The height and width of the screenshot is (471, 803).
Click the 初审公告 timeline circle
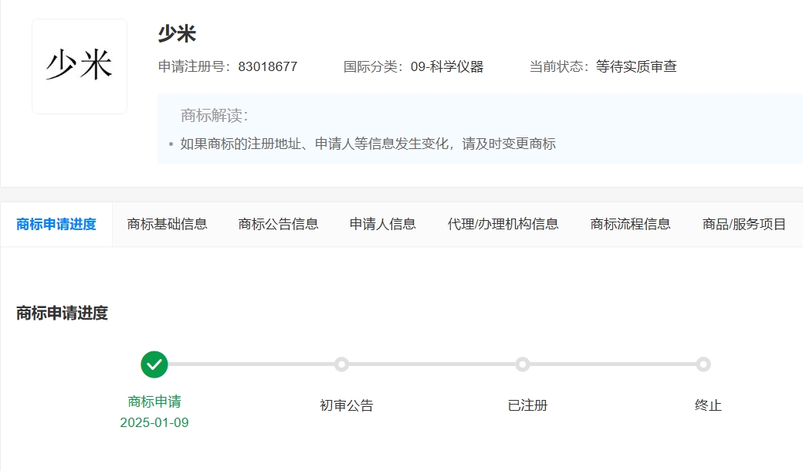(343, 364)
